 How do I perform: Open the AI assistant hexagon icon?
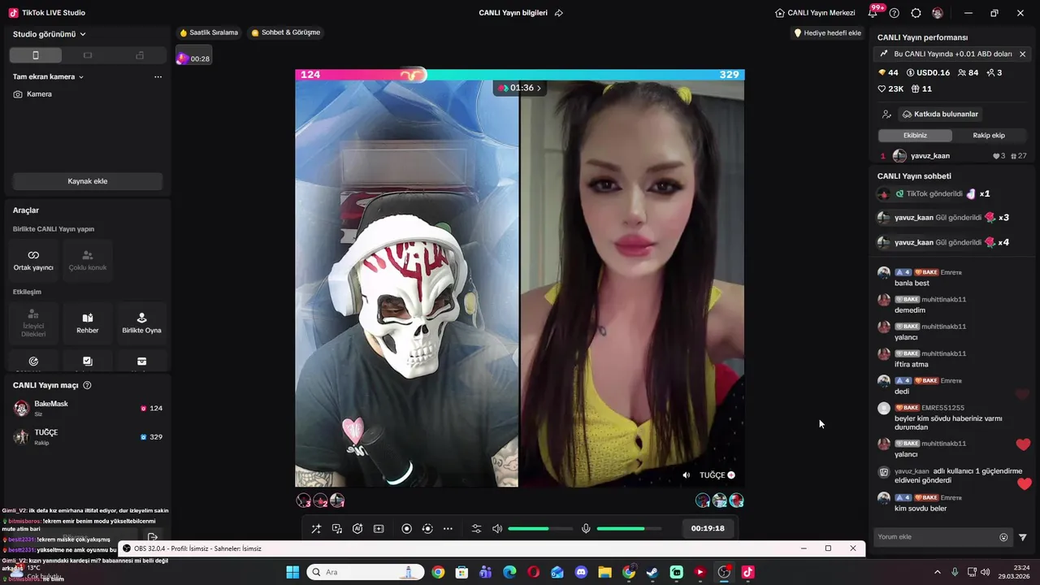[x=357, y=529]
